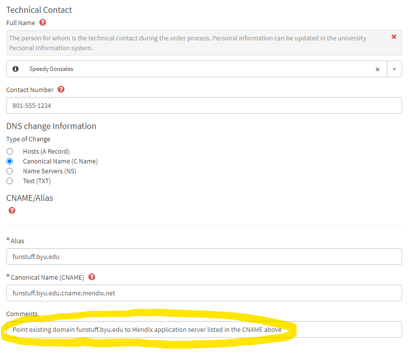This screenshot has height=354, width=409.
Task: Click the Comments text field
Action: click(x=204, y=329)
